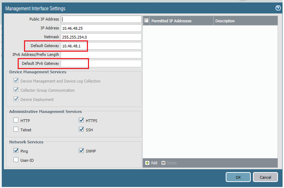284x188 pixels.
Task: Toggle Collector Group Communication checkbox
Action: point(16,90)
